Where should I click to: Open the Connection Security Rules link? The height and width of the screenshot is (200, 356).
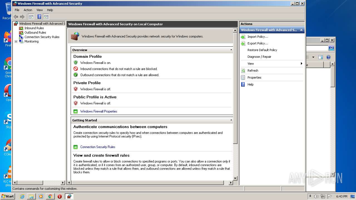click(98, 147)
